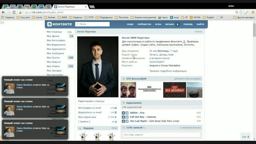Open the Подрядчики bookmark folder
This screenshot has width=256, height=144.
[104, 17]
